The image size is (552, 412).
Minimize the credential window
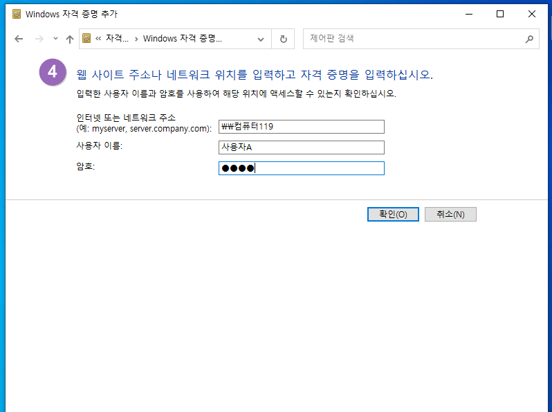pos(469,14)
